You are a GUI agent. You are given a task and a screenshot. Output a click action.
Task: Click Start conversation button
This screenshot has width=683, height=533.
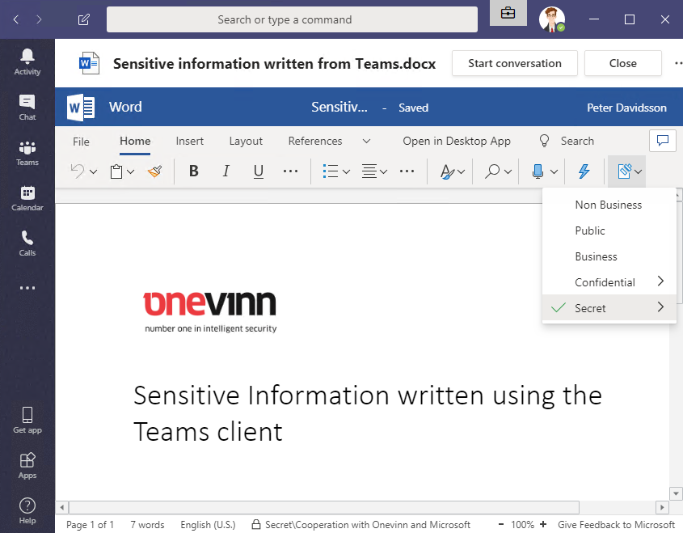click(514, 63)
